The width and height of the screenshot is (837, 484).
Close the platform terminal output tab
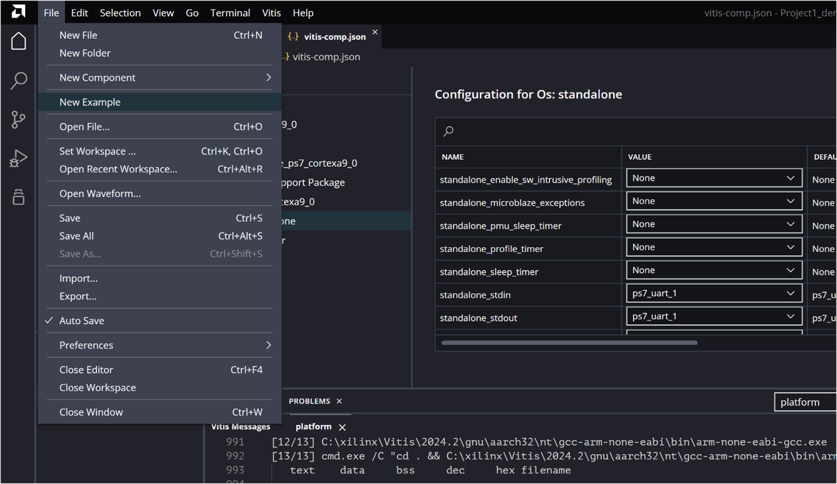[342, 427]
